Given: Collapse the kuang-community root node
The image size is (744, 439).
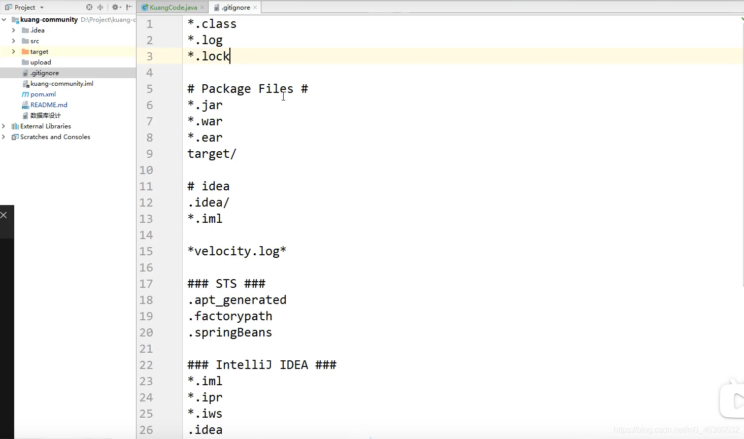Looking at the screenshot, I should 4,20.
